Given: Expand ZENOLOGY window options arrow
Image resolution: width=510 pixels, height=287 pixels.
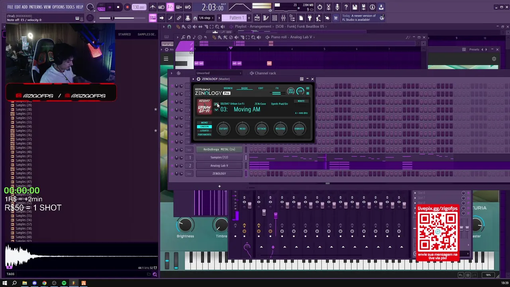Looking at the screenshot, I should pyautogui.click(x=193, y=79).
